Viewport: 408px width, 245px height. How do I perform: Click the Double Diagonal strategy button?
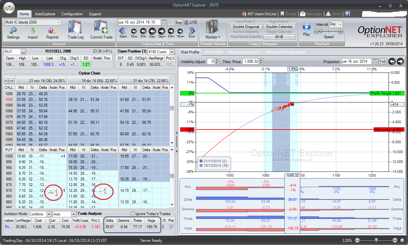246,27
